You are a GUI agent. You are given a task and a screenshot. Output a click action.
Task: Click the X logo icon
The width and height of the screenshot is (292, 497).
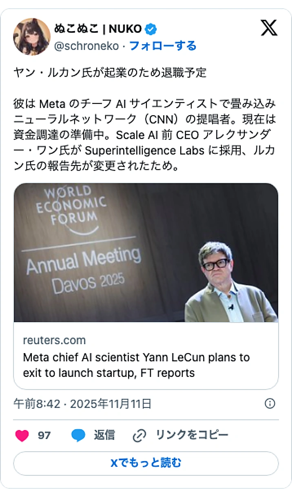268,28
